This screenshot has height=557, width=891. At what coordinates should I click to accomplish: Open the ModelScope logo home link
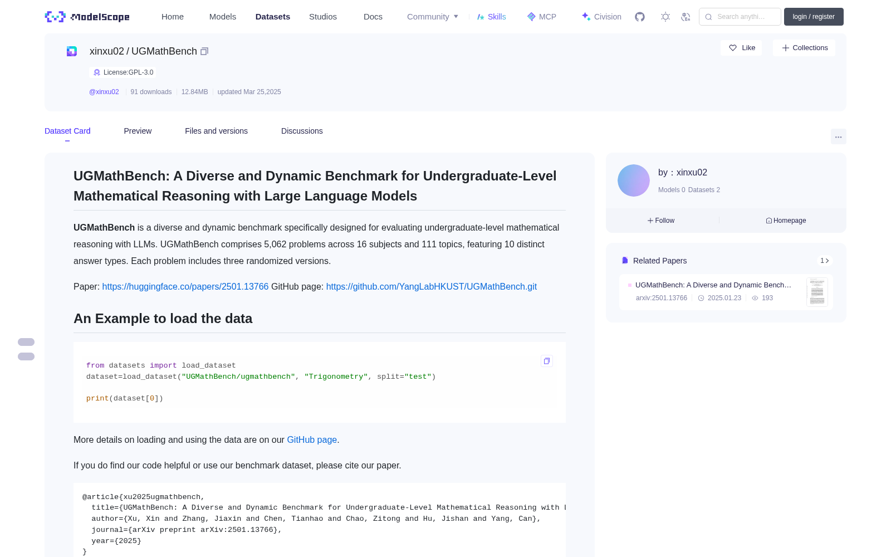(87, 17)
